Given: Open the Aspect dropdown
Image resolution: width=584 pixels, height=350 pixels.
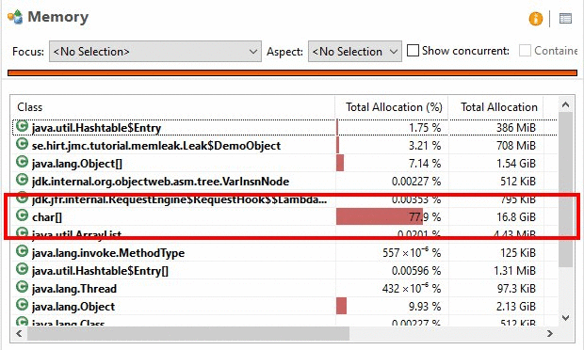Looking at the screenshot, I should pos(354,52).
